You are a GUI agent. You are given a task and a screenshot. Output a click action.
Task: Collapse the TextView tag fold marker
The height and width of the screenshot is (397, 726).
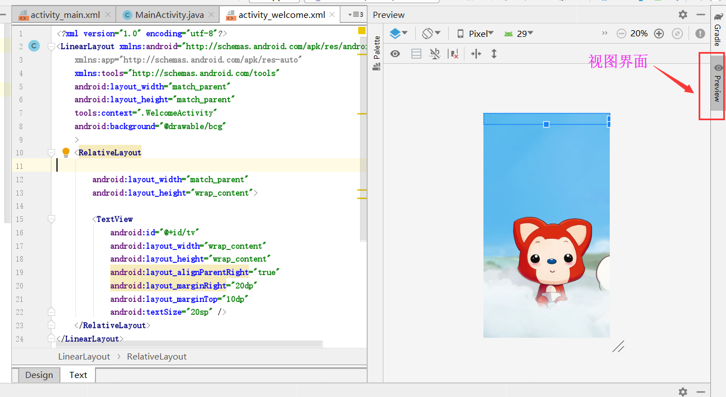(51, 219)
